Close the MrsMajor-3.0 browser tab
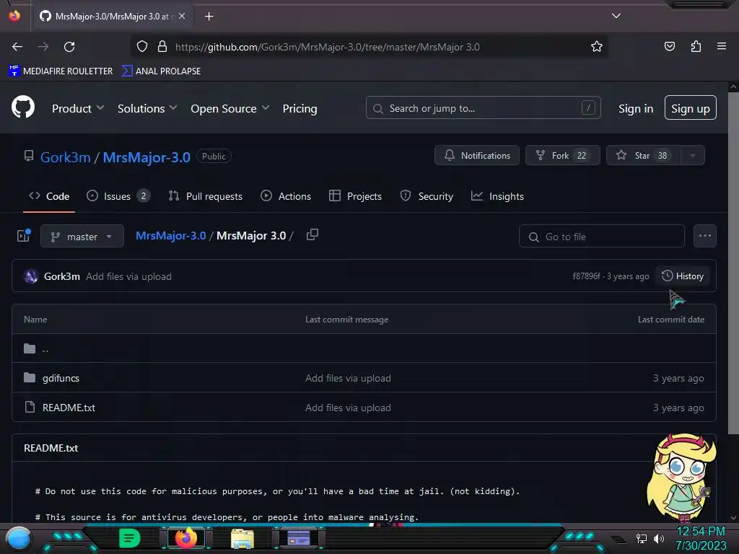This screenshot has width=739, height=554. coord(182,16)
